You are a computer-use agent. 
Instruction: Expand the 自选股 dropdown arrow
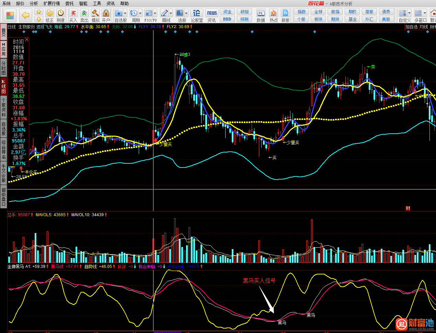pos(125,13)
